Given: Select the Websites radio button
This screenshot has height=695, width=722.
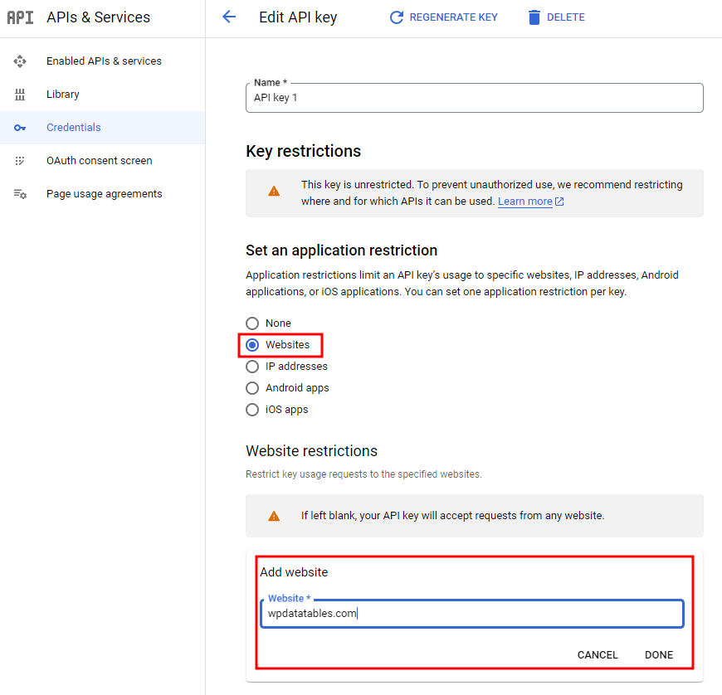Looking at the screenshot, I should [x=252, y=345].
